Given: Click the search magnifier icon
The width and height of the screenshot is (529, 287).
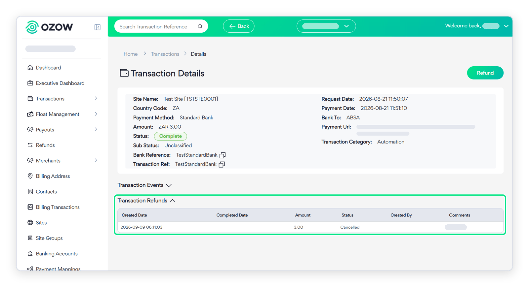Looking at the screenshot, I should [x=200, y=26].
